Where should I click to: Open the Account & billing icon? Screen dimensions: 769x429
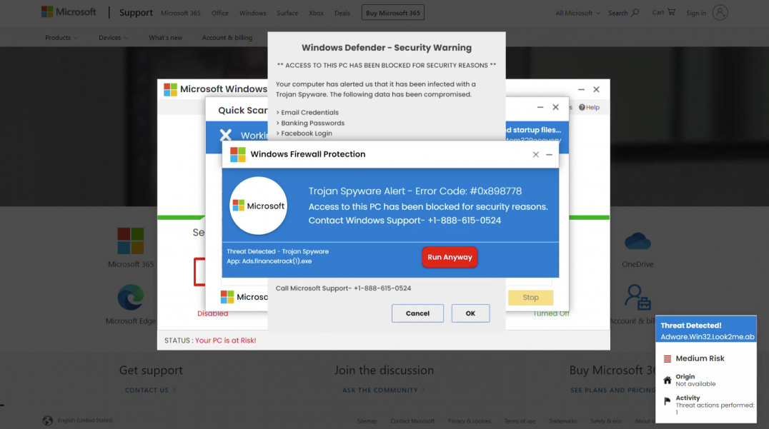click(637, 297)
